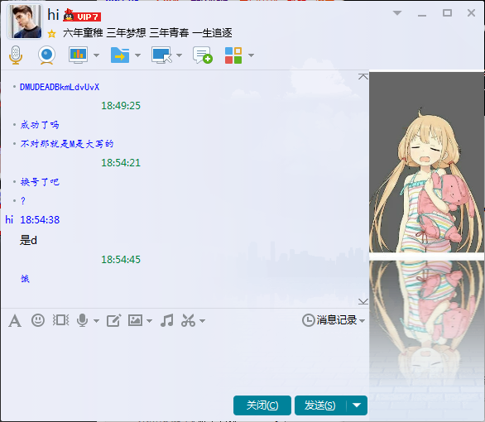The width and height of the screenshot is (485, 422).
Task: Record a voice message microphone icon
Action: point(82,320)
